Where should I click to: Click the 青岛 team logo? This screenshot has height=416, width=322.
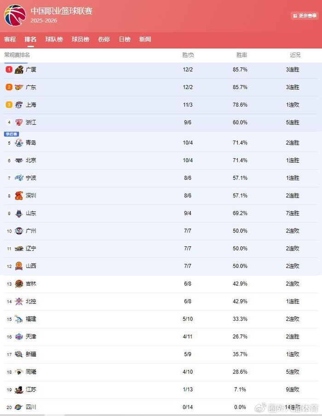[19, 143]
